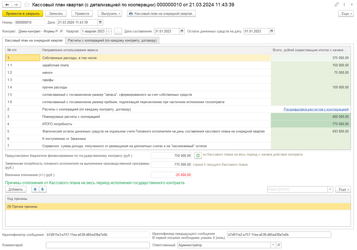The height and width of the screenshot is (250, 357).
Task: Click into the Комментарий input field
Action: click(x=98, y=245)
